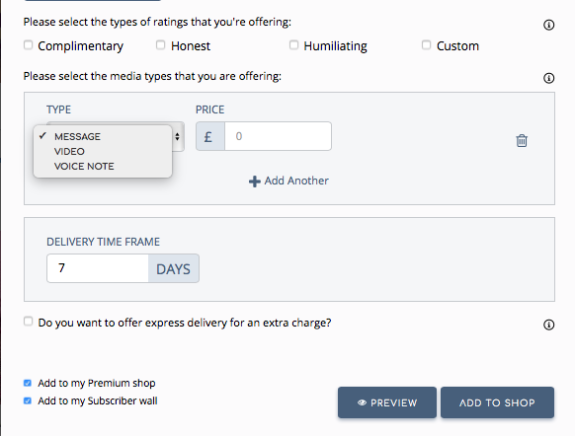Enable the Custom rating checkbox
The image size is (575, 436).
pos(426,45)
